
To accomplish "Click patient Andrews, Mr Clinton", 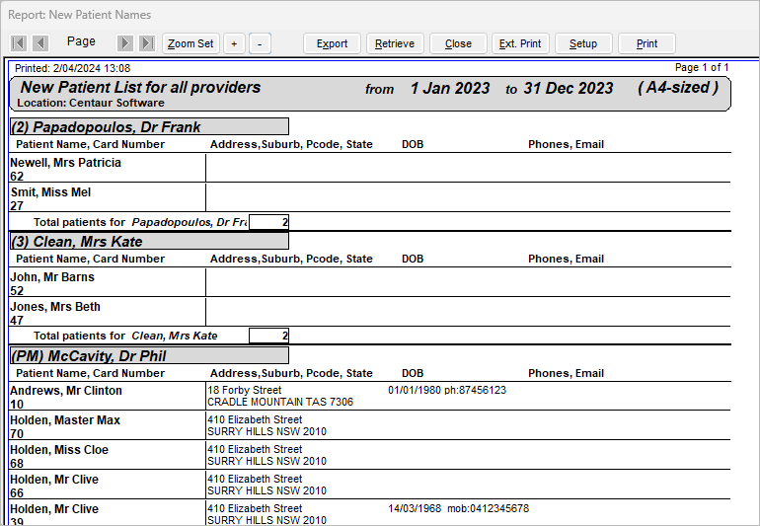I will pos(66,391).
